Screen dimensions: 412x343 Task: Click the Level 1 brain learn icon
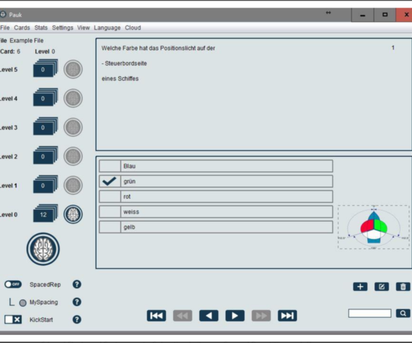73,185
